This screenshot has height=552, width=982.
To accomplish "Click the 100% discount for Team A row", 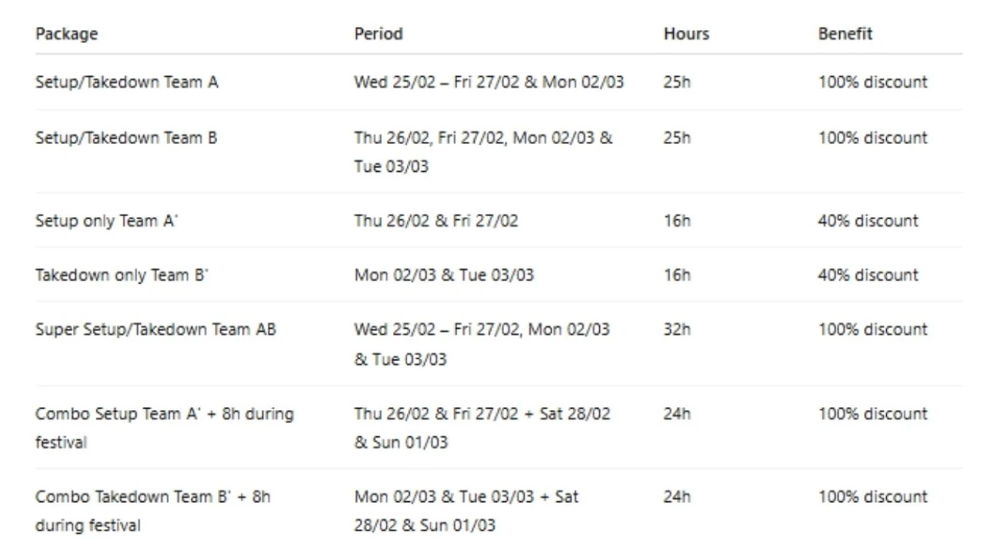I will click(873, 82).
